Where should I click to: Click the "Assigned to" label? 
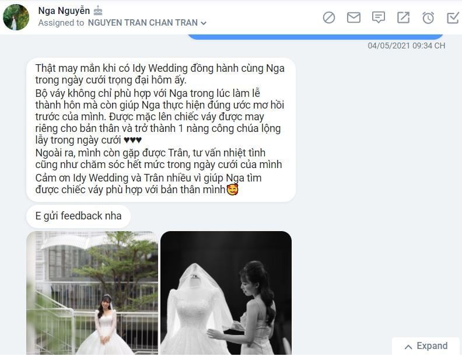point(61,23)
